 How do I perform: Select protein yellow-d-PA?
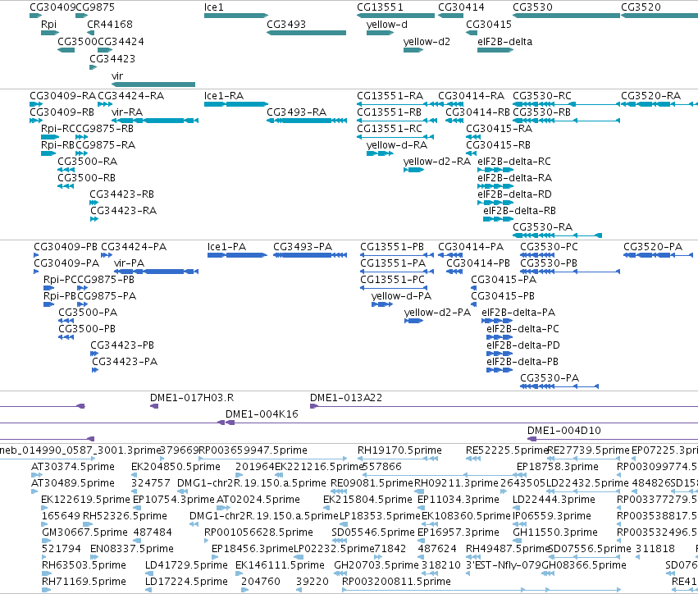[x=382, y=304]
